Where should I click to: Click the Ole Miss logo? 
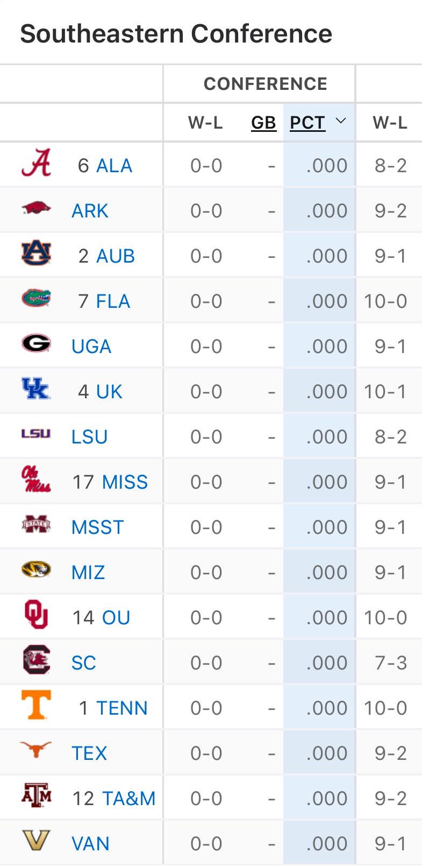tap(36, 480)
